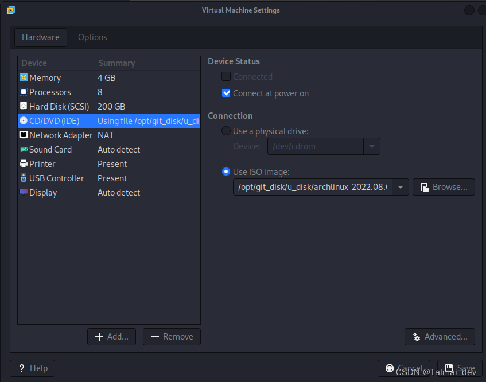Click USB Controller's Present summary
This screenshot has height=382, width=486.
click(112, 178)
